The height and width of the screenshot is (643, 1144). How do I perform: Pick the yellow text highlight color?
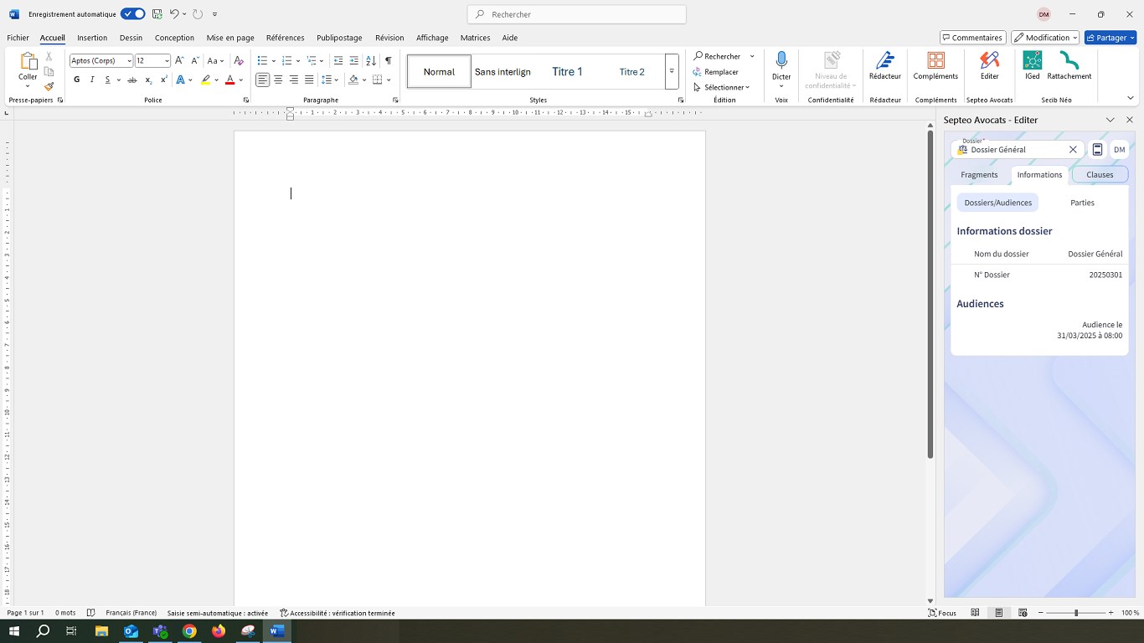(x=205, y=80)
